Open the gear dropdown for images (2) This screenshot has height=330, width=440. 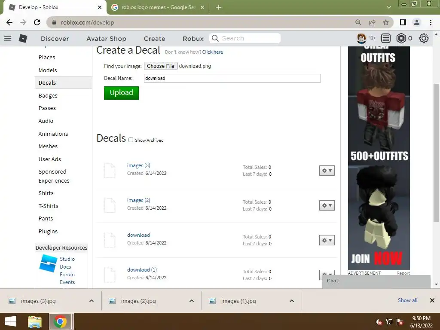click(327, 205)
